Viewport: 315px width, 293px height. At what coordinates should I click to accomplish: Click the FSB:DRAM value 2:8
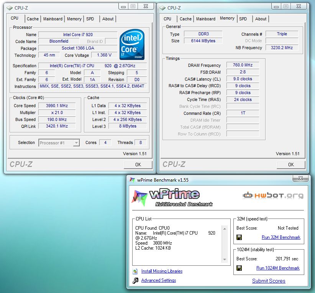243,72
